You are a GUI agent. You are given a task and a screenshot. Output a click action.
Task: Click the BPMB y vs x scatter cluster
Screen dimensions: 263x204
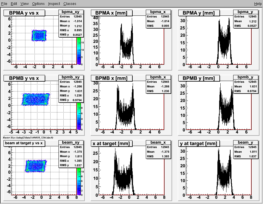pos(36,99)
